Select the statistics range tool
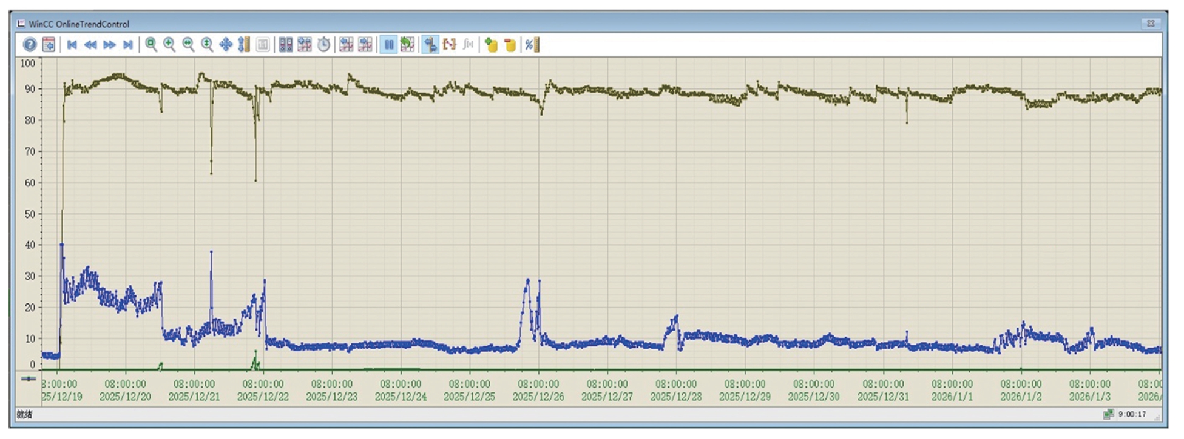Screen dimensions: 1184x439 pos(449,44)
